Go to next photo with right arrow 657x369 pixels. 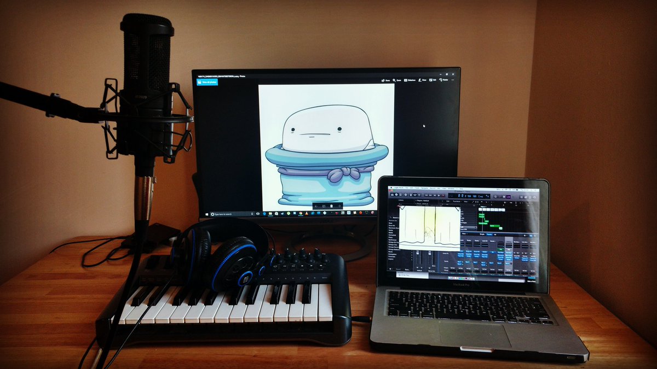(339, 206)
